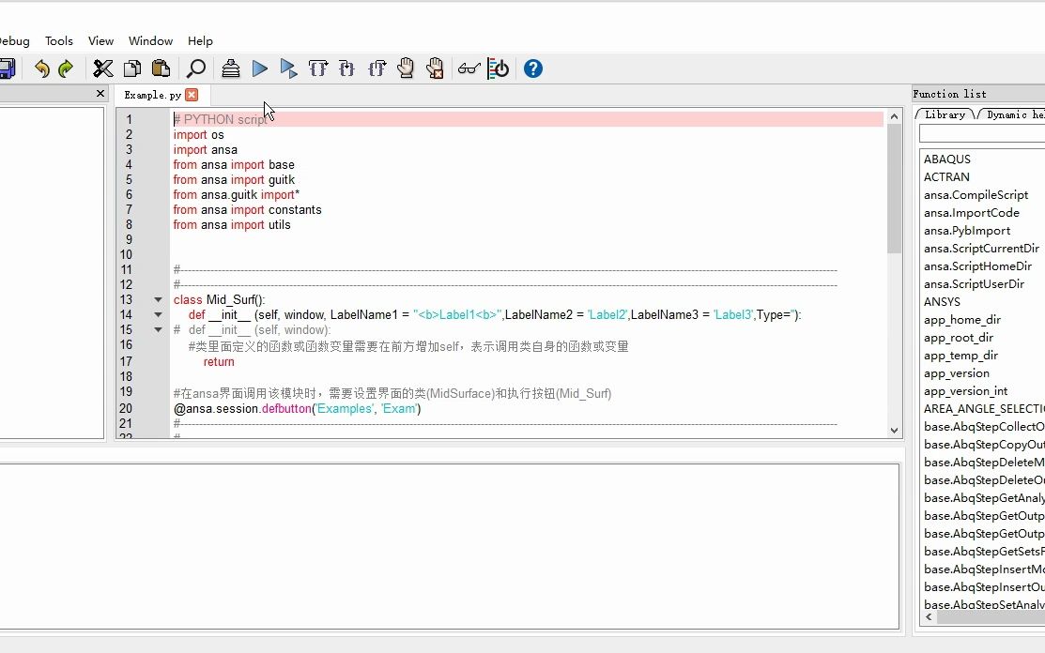The width and height of the screenshot is (1045, 653).
Task: Redo with the green arrow icon
Action: [66, 68]
